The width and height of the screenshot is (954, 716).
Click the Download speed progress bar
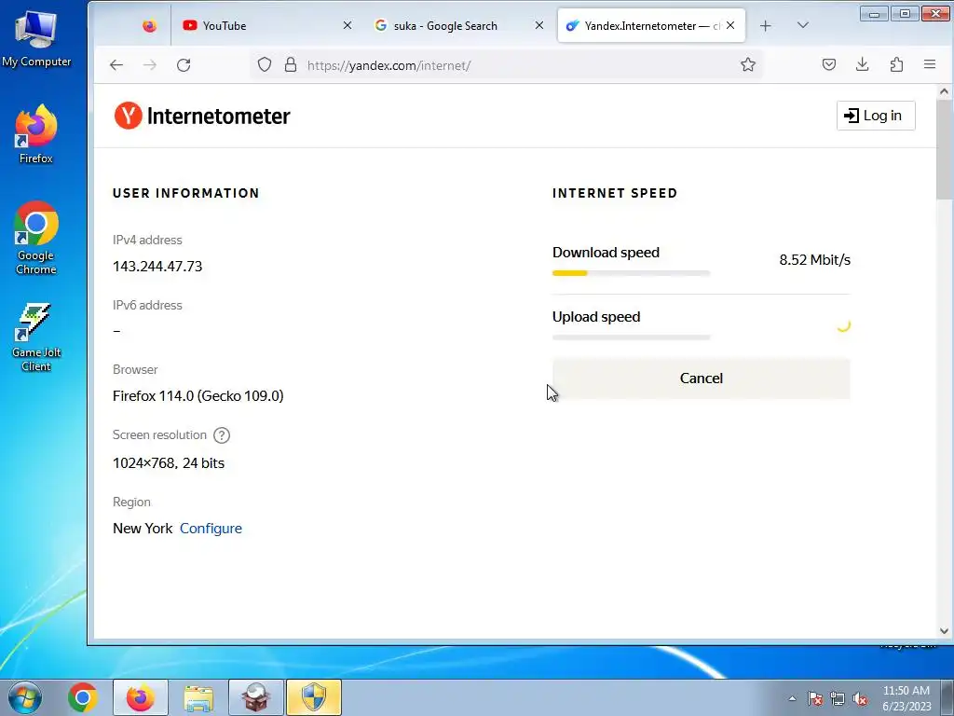631,273
